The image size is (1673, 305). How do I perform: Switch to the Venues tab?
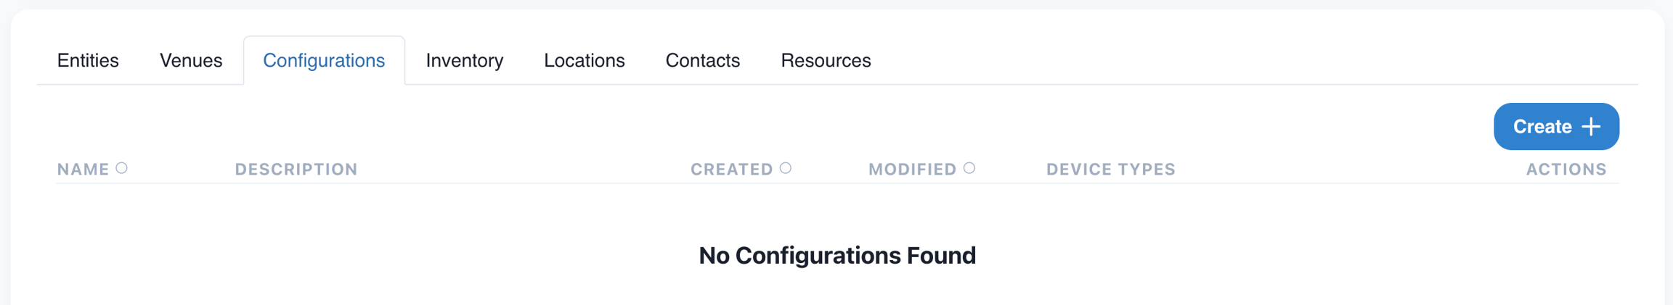coord(191,60)
